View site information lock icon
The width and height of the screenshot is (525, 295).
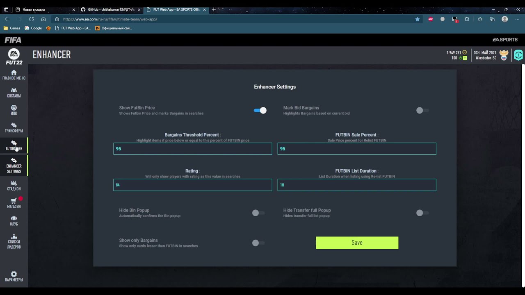point(57,19)
